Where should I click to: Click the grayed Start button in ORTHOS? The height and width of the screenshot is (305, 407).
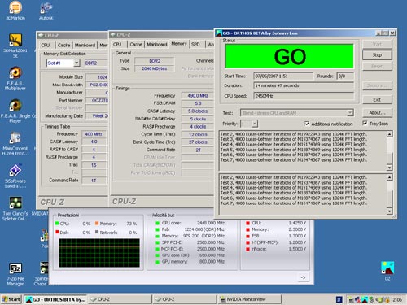[377, 44]
